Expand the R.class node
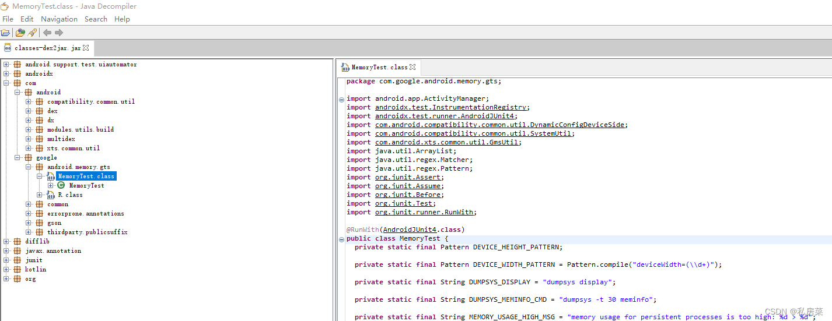Screen dimensions: 832x321 coord(40,195)
